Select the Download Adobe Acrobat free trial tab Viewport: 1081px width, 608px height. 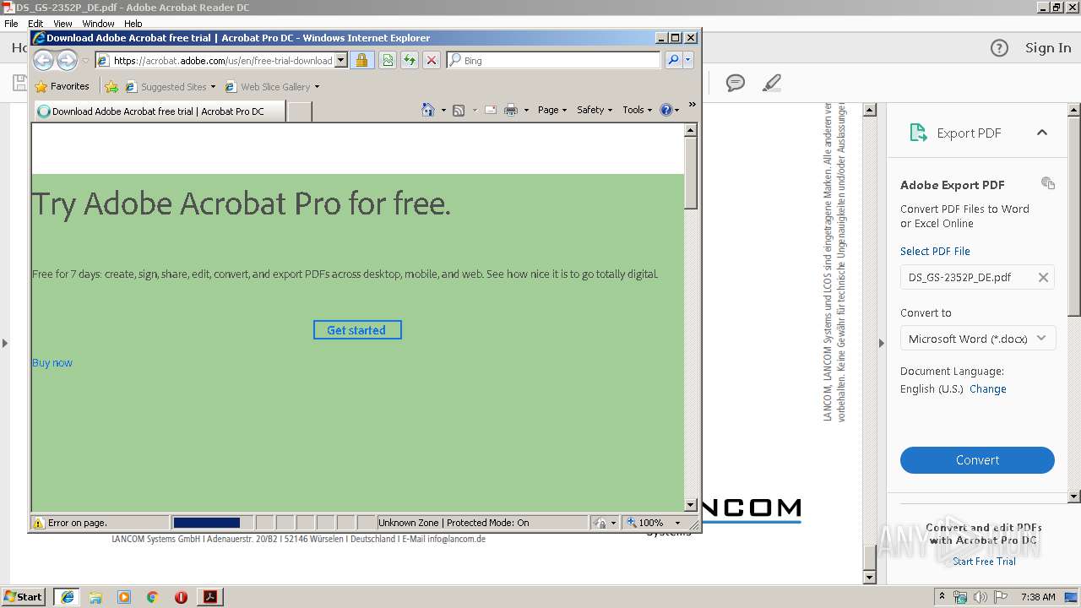coord(159,111)
